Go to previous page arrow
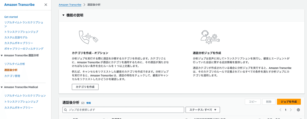Screen dimensions: 307x119 point(280,110)
